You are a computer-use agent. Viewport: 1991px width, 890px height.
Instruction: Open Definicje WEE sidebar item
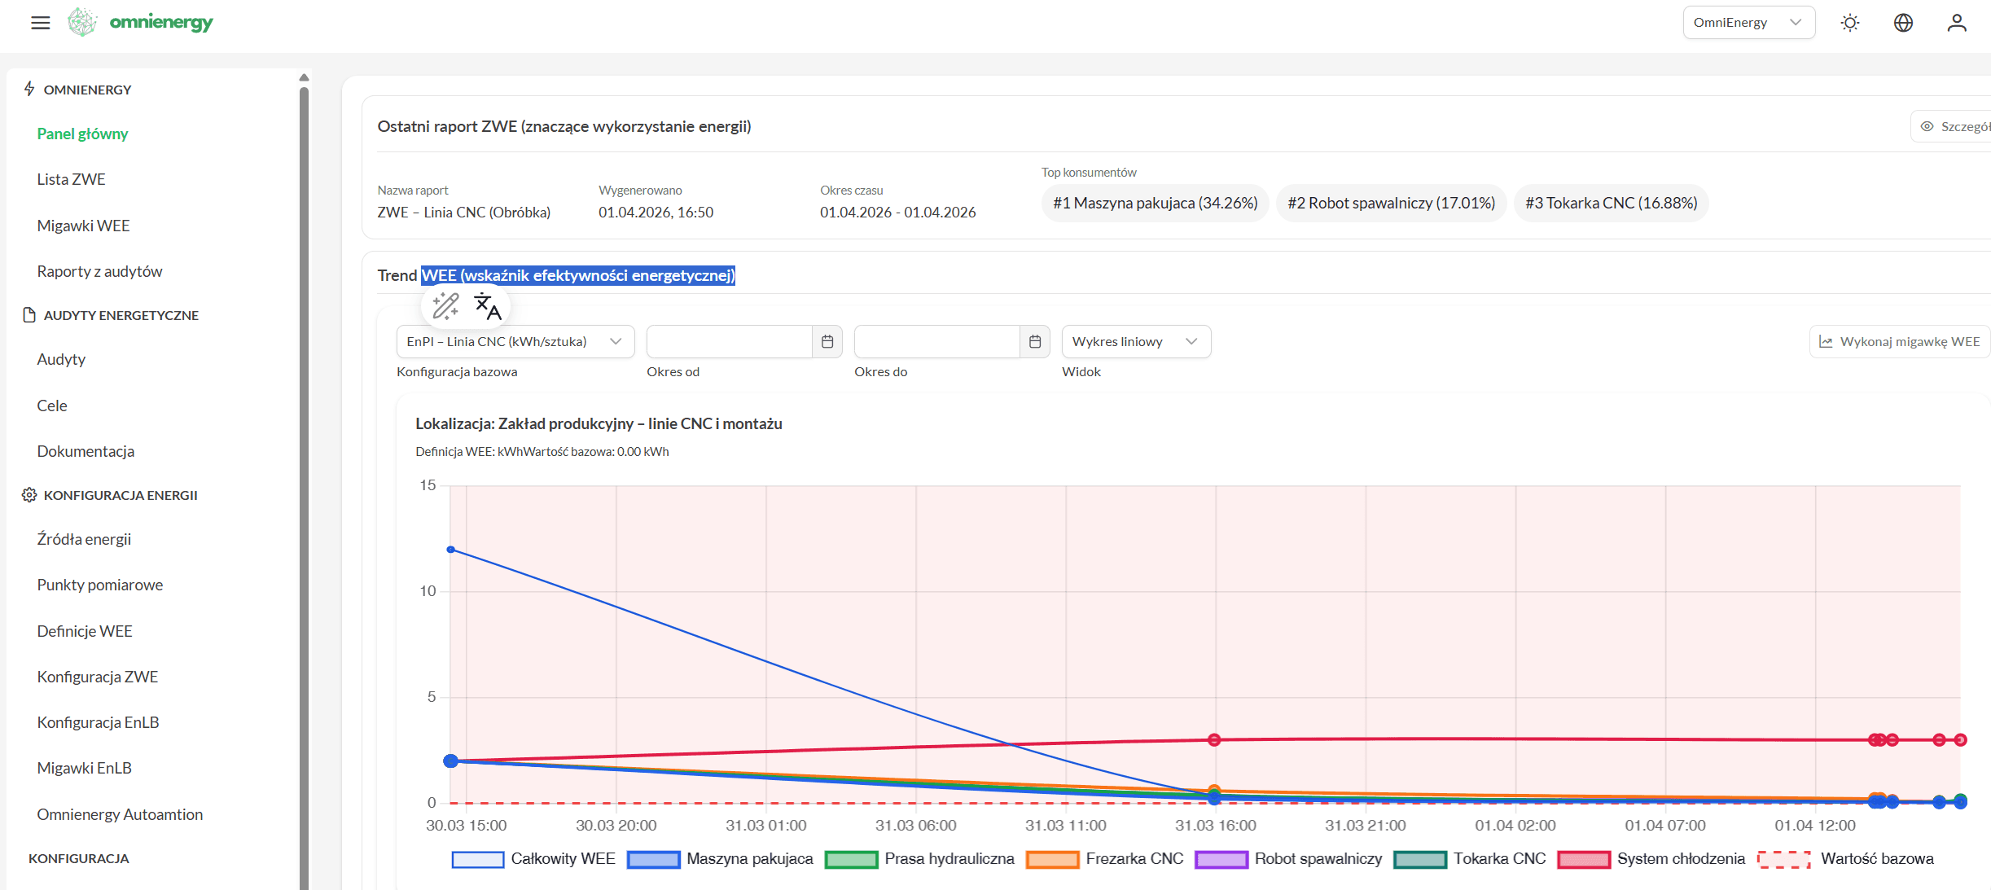click(85, 631)
